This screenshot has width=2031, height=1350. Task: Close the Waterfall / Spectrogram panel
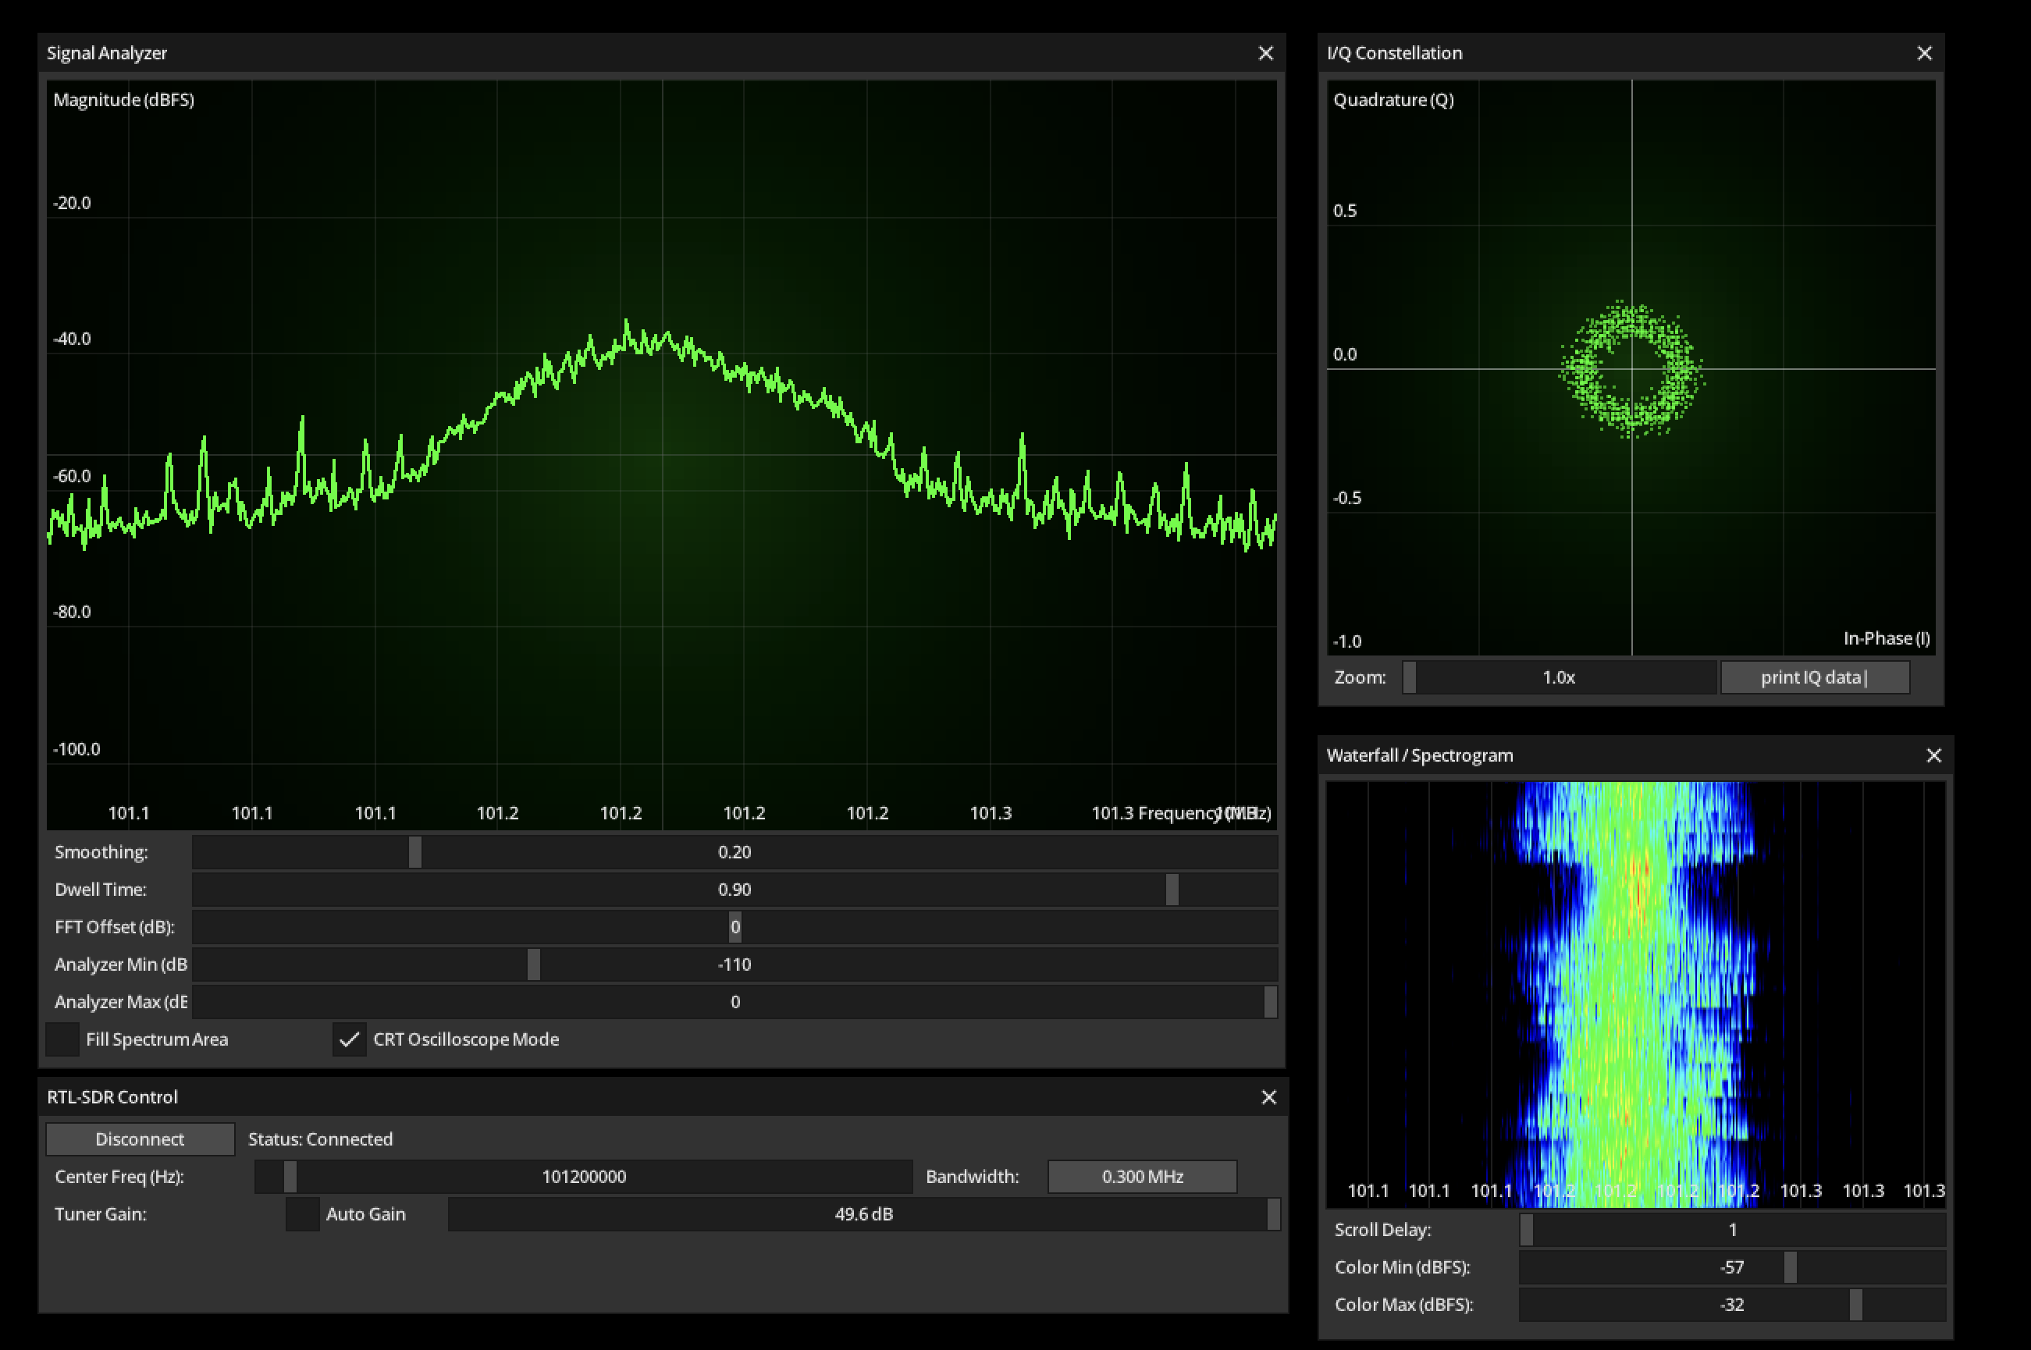coord(1933,755)
